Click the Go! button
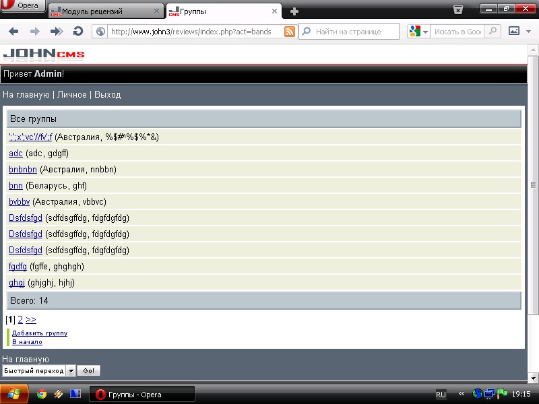 [x=88, y=371]
